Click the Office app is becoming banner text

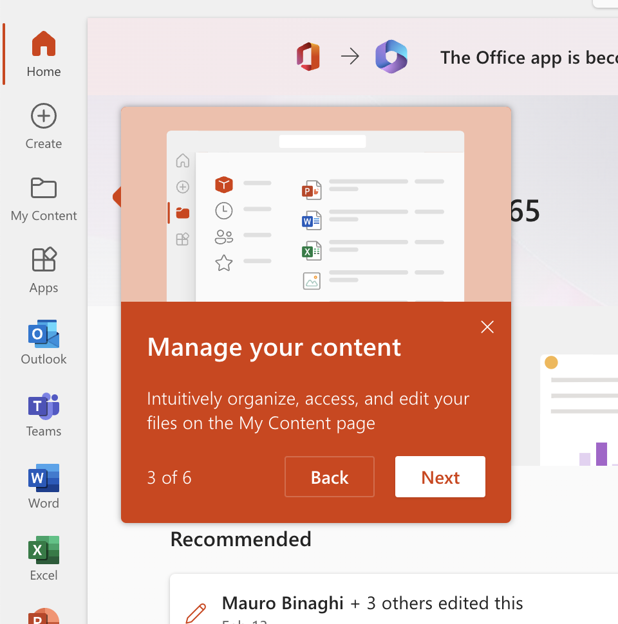point(528,58)
